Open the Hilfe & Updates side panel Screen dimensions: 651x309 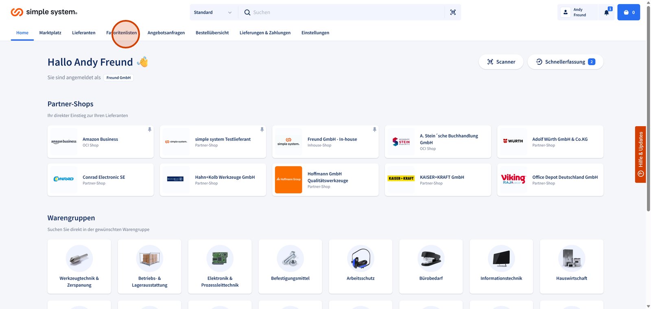(x=640, y=154)
